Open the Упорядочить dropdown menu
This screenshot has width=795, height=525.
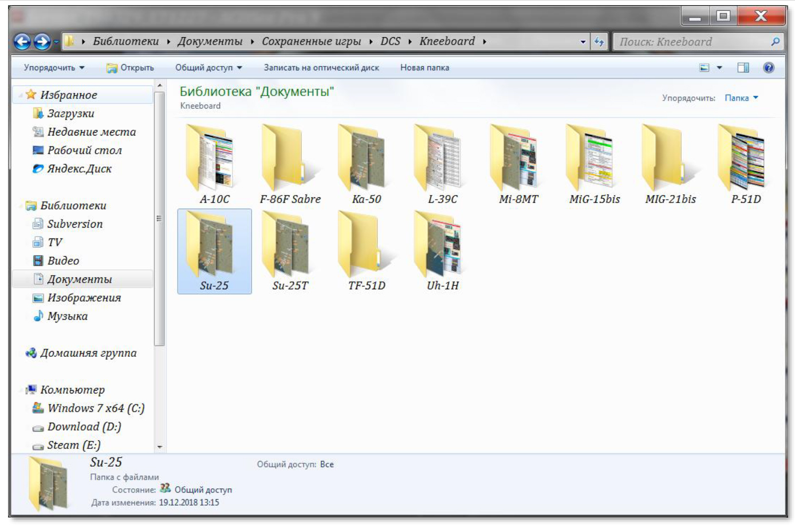(54, 67)
